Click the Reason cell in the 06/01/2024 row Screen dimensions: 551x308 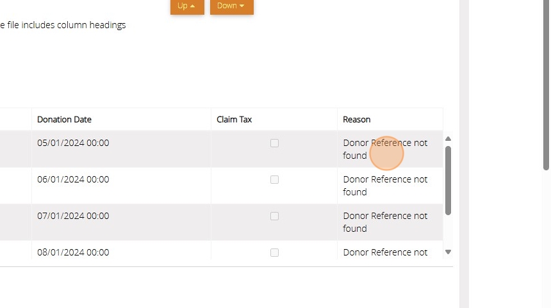[385, 186]
